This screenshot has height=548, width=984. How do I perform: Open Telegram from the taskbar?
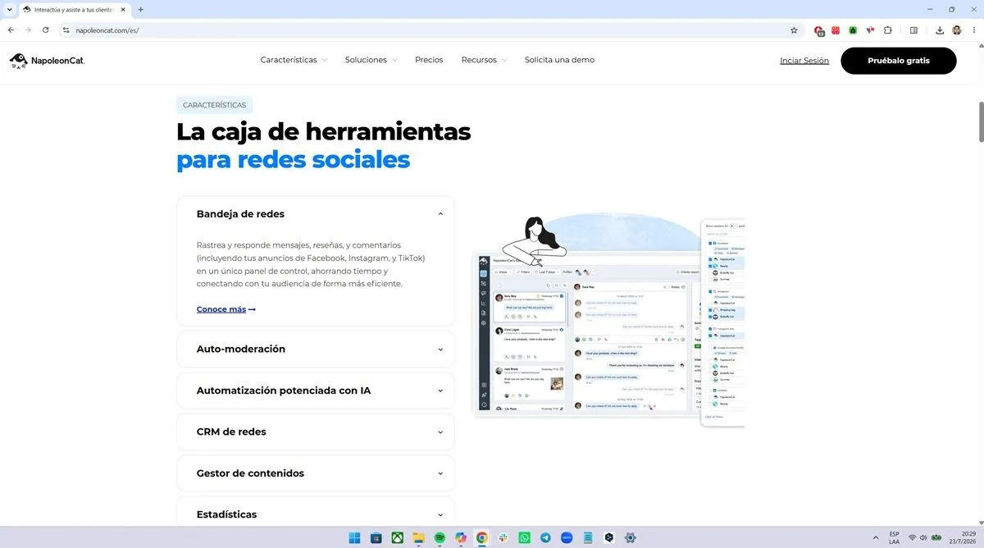tap(546, 537)
